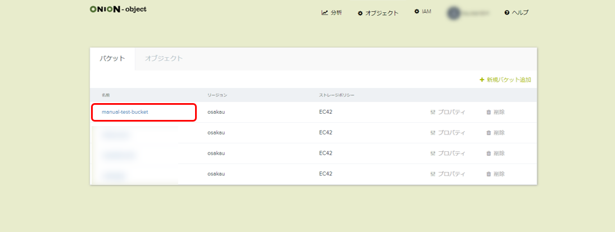Open the IAM menu in the header
The image size is (615, 232).
(x=423, y=12)
